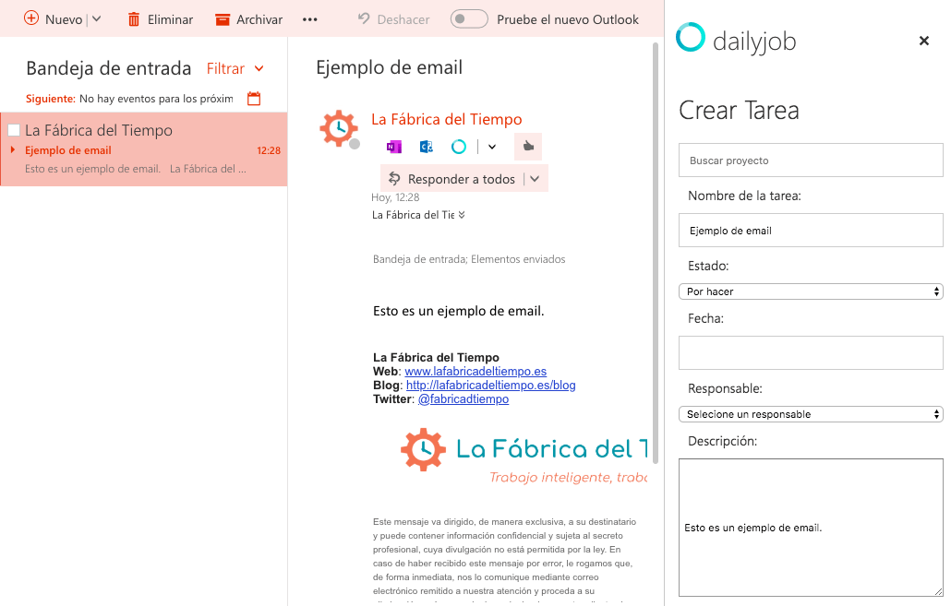Screen dimensions: 951x606
Task: Expand the add-ins chevron in message header
Action: pyautogui.click(x=492, y=147)
